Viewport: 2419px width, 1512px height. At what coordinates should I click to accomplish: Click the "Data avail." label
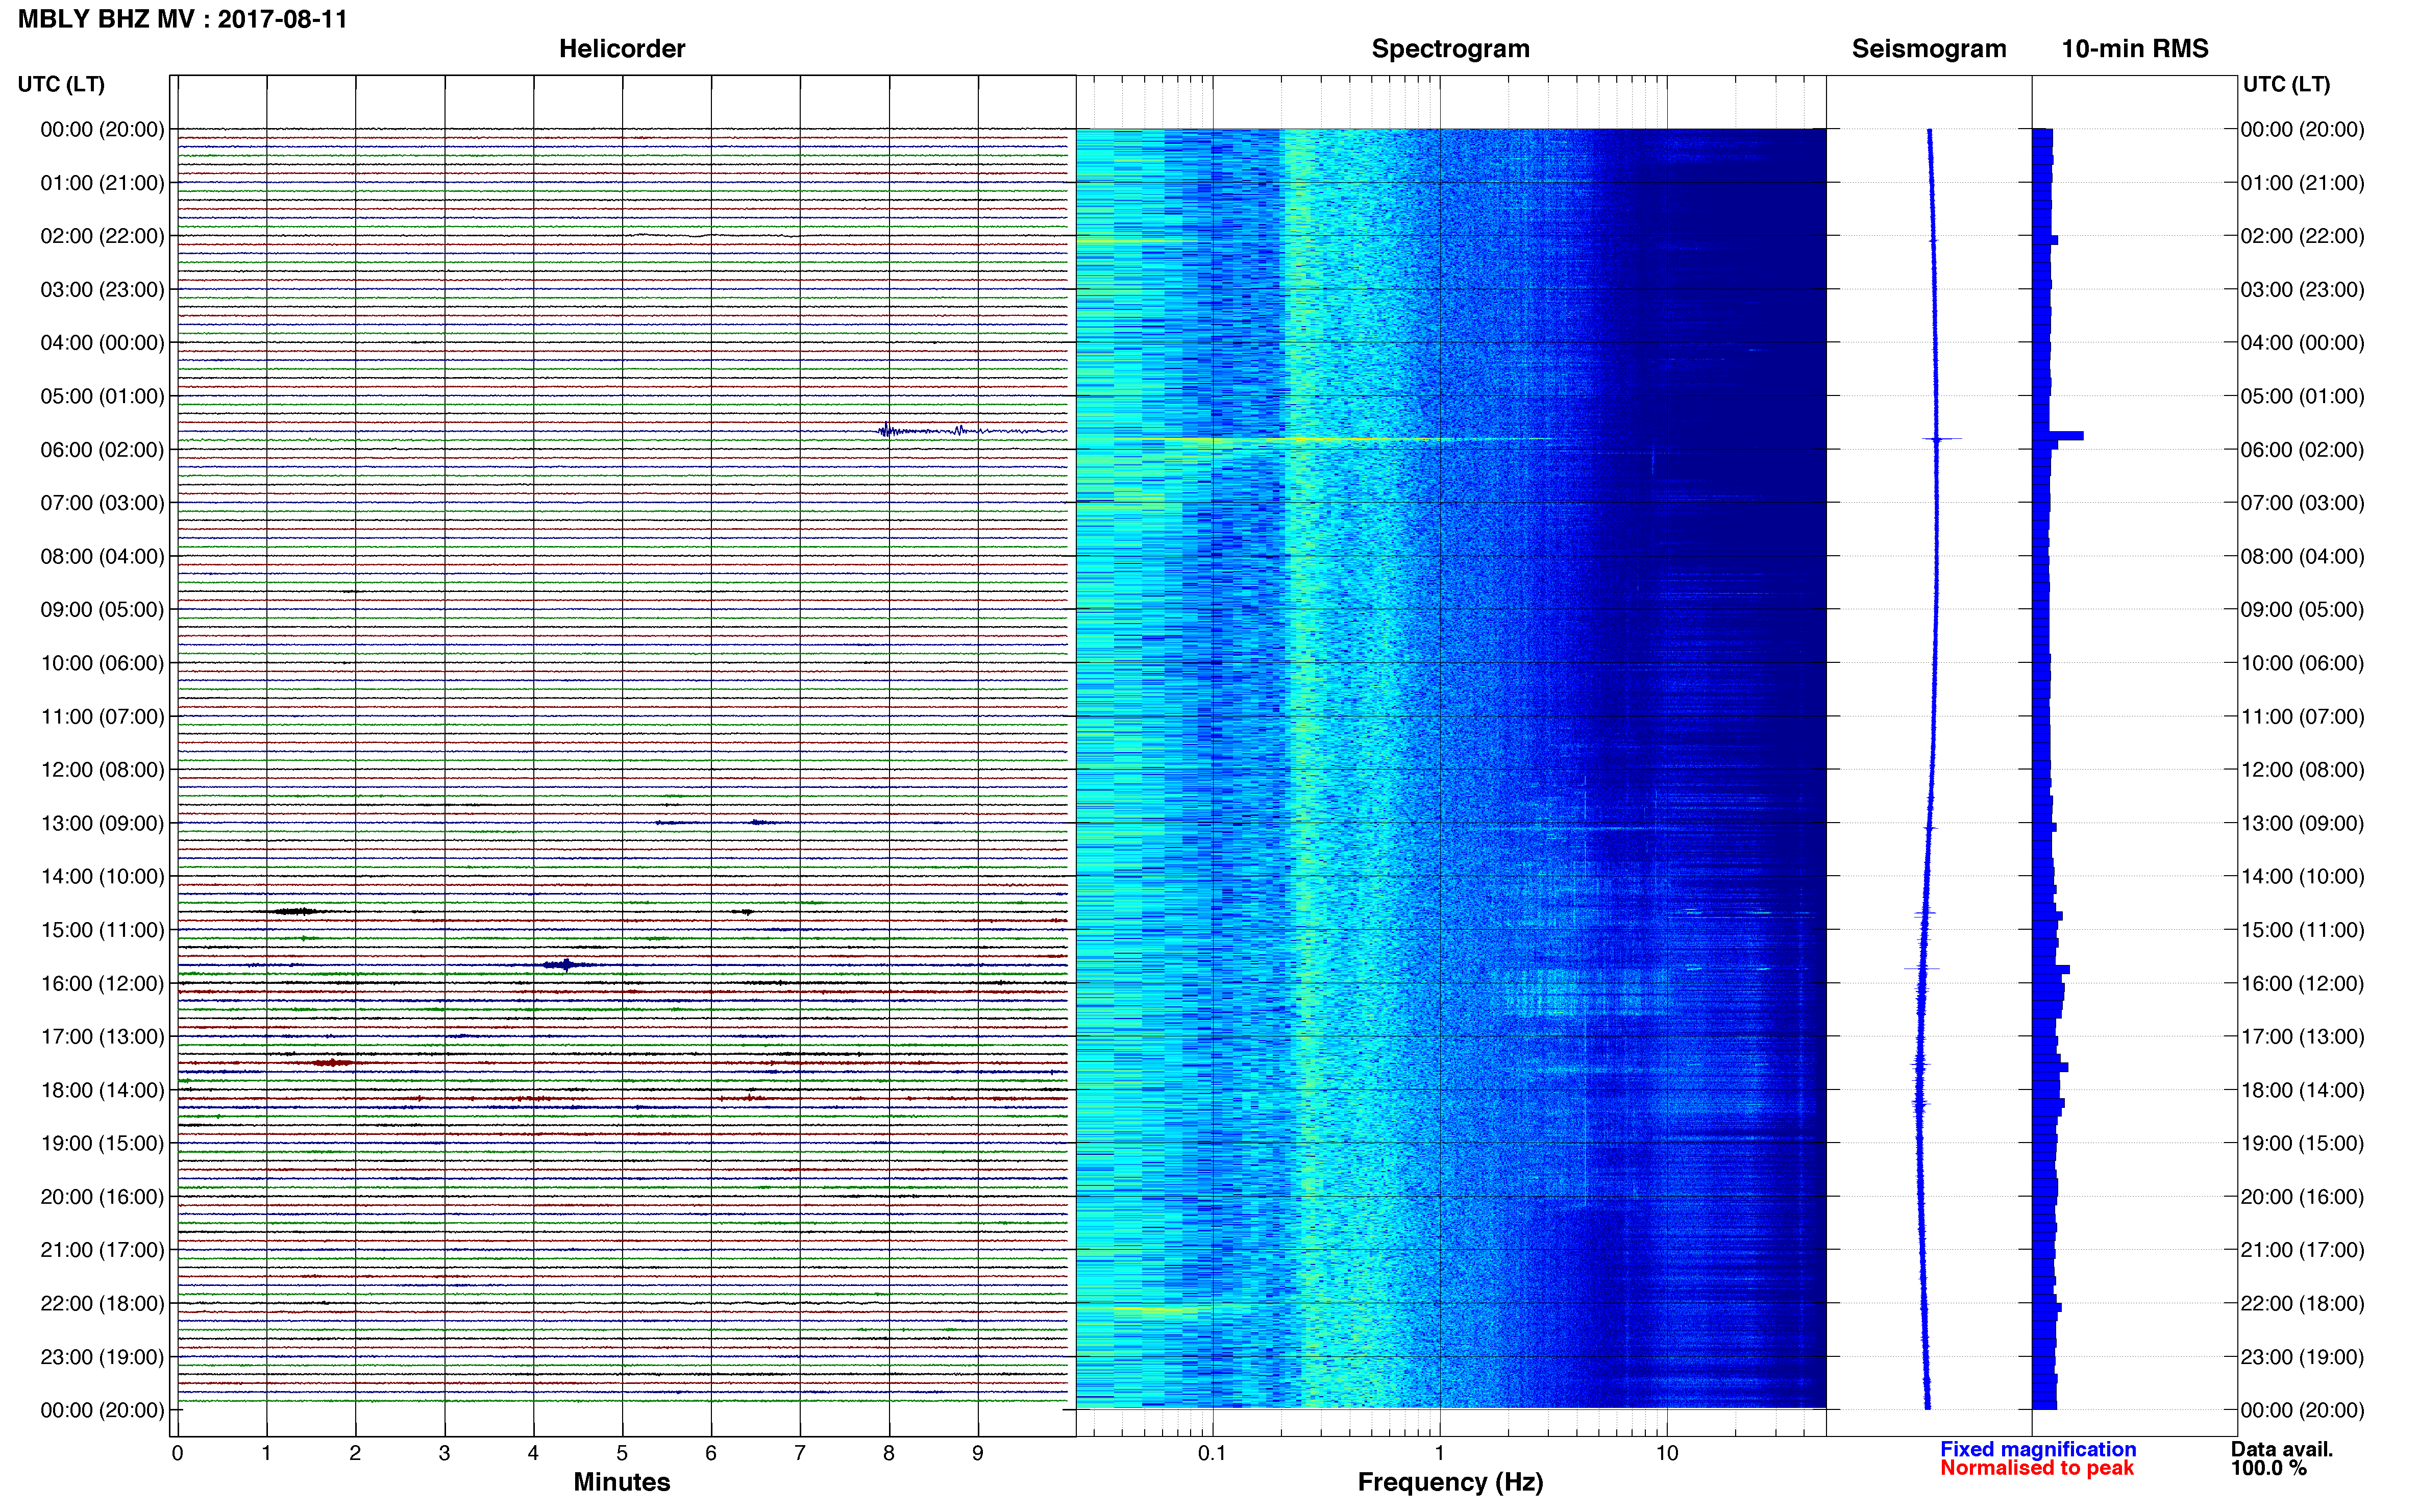click(x=2282, y=1449)
